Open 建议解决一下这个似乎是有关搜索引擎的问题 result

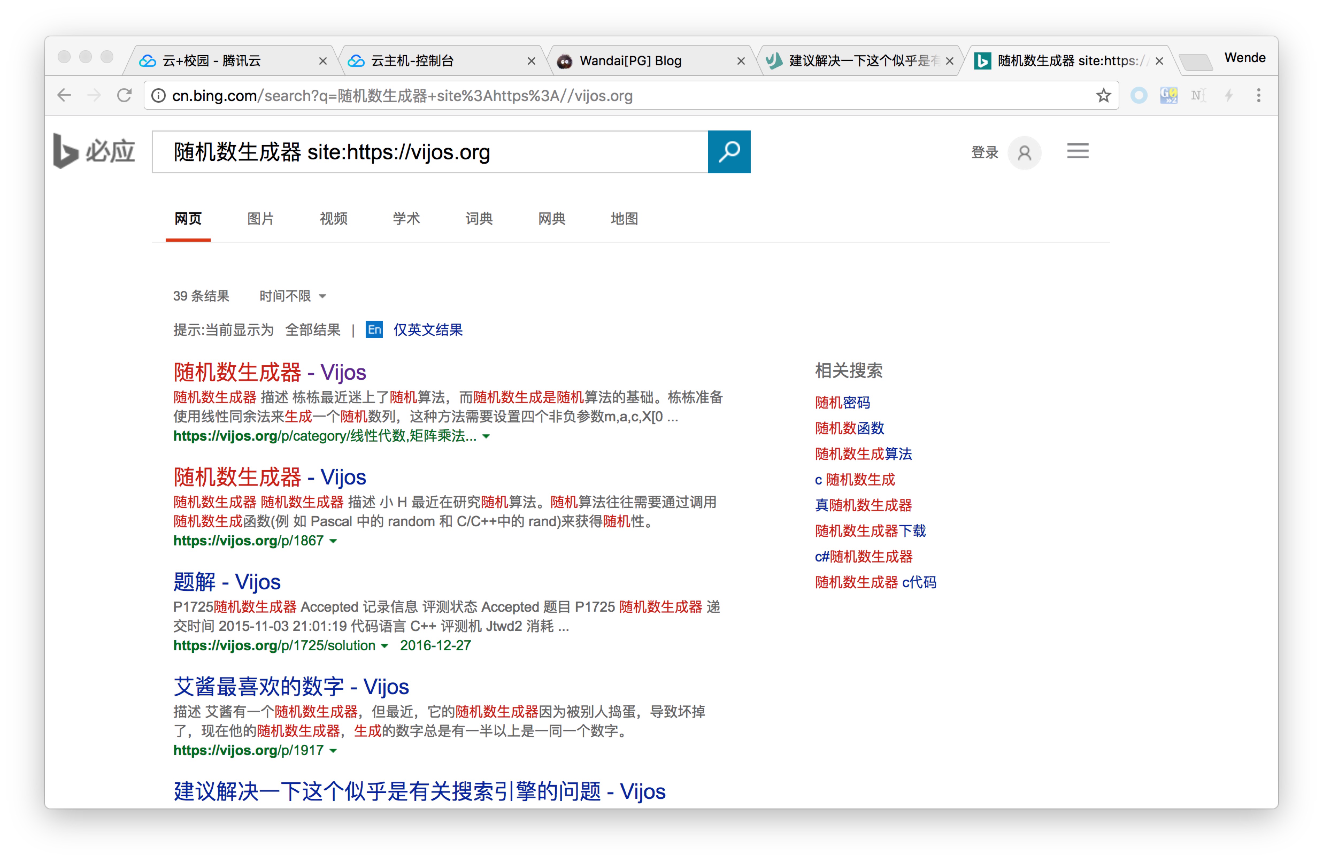[420, 791]
